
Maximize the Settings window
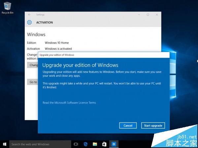coord(148,14)
